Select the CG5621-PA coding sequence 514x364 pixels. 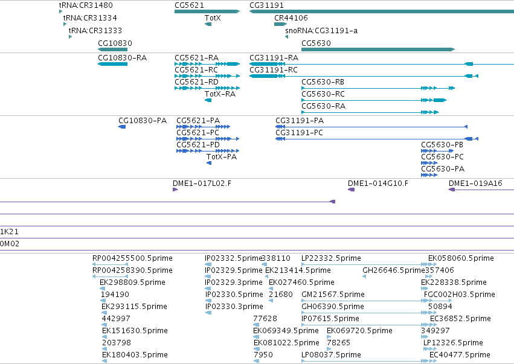[203, 127]
